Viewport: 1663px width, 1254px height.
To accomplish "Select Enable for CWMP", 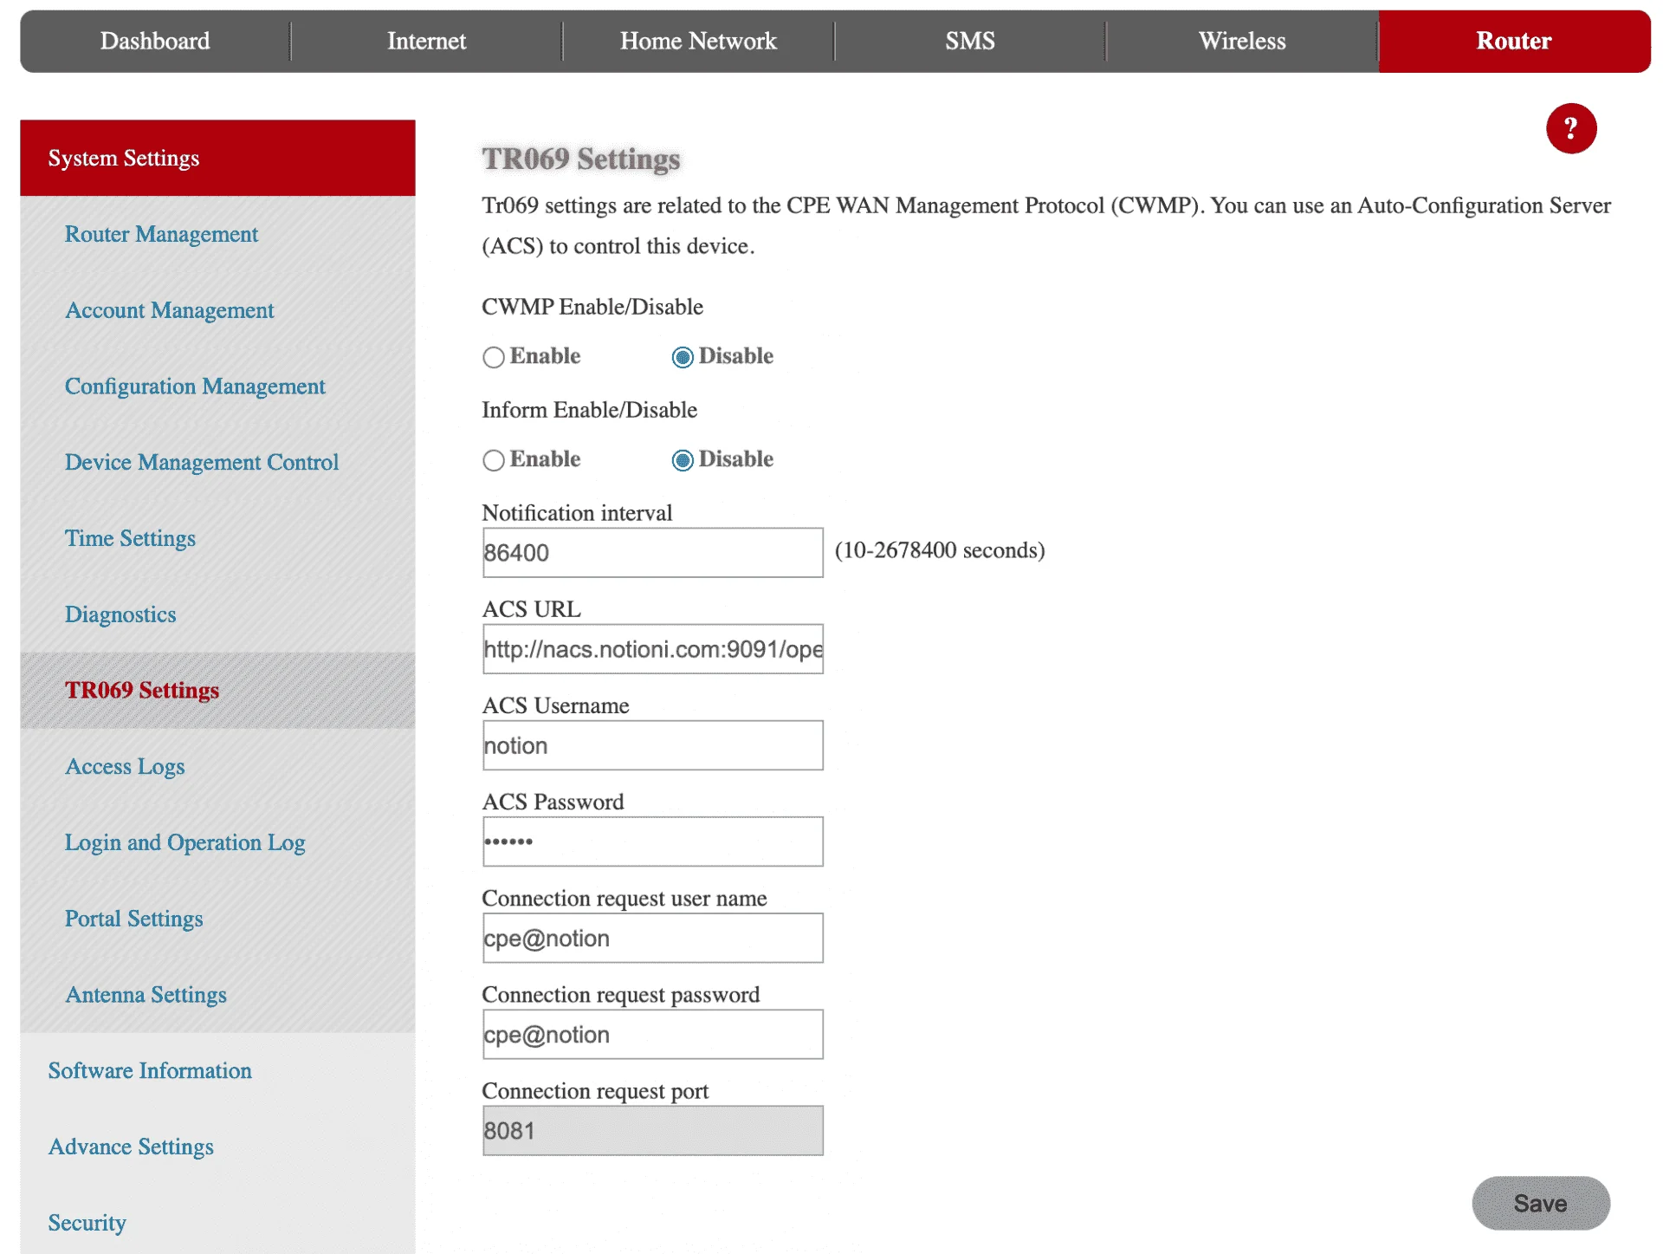I will coord(494,356).
